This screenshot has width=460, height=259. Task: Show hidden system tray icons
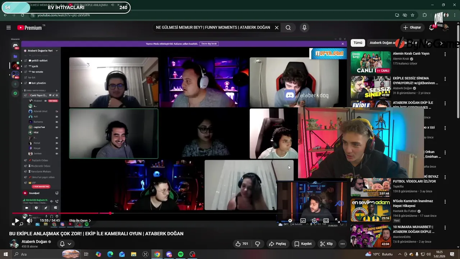point(399,254)
